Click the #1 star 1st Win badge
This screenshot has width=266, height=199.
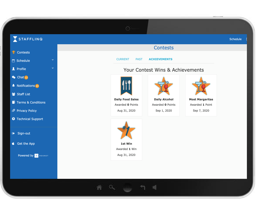(x=126, y=130)
